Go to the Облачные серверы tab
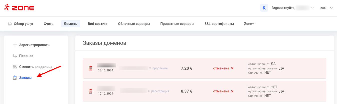The width and height of the screenshot is (337, 104). pyautogui.click(x=134, y=24)
